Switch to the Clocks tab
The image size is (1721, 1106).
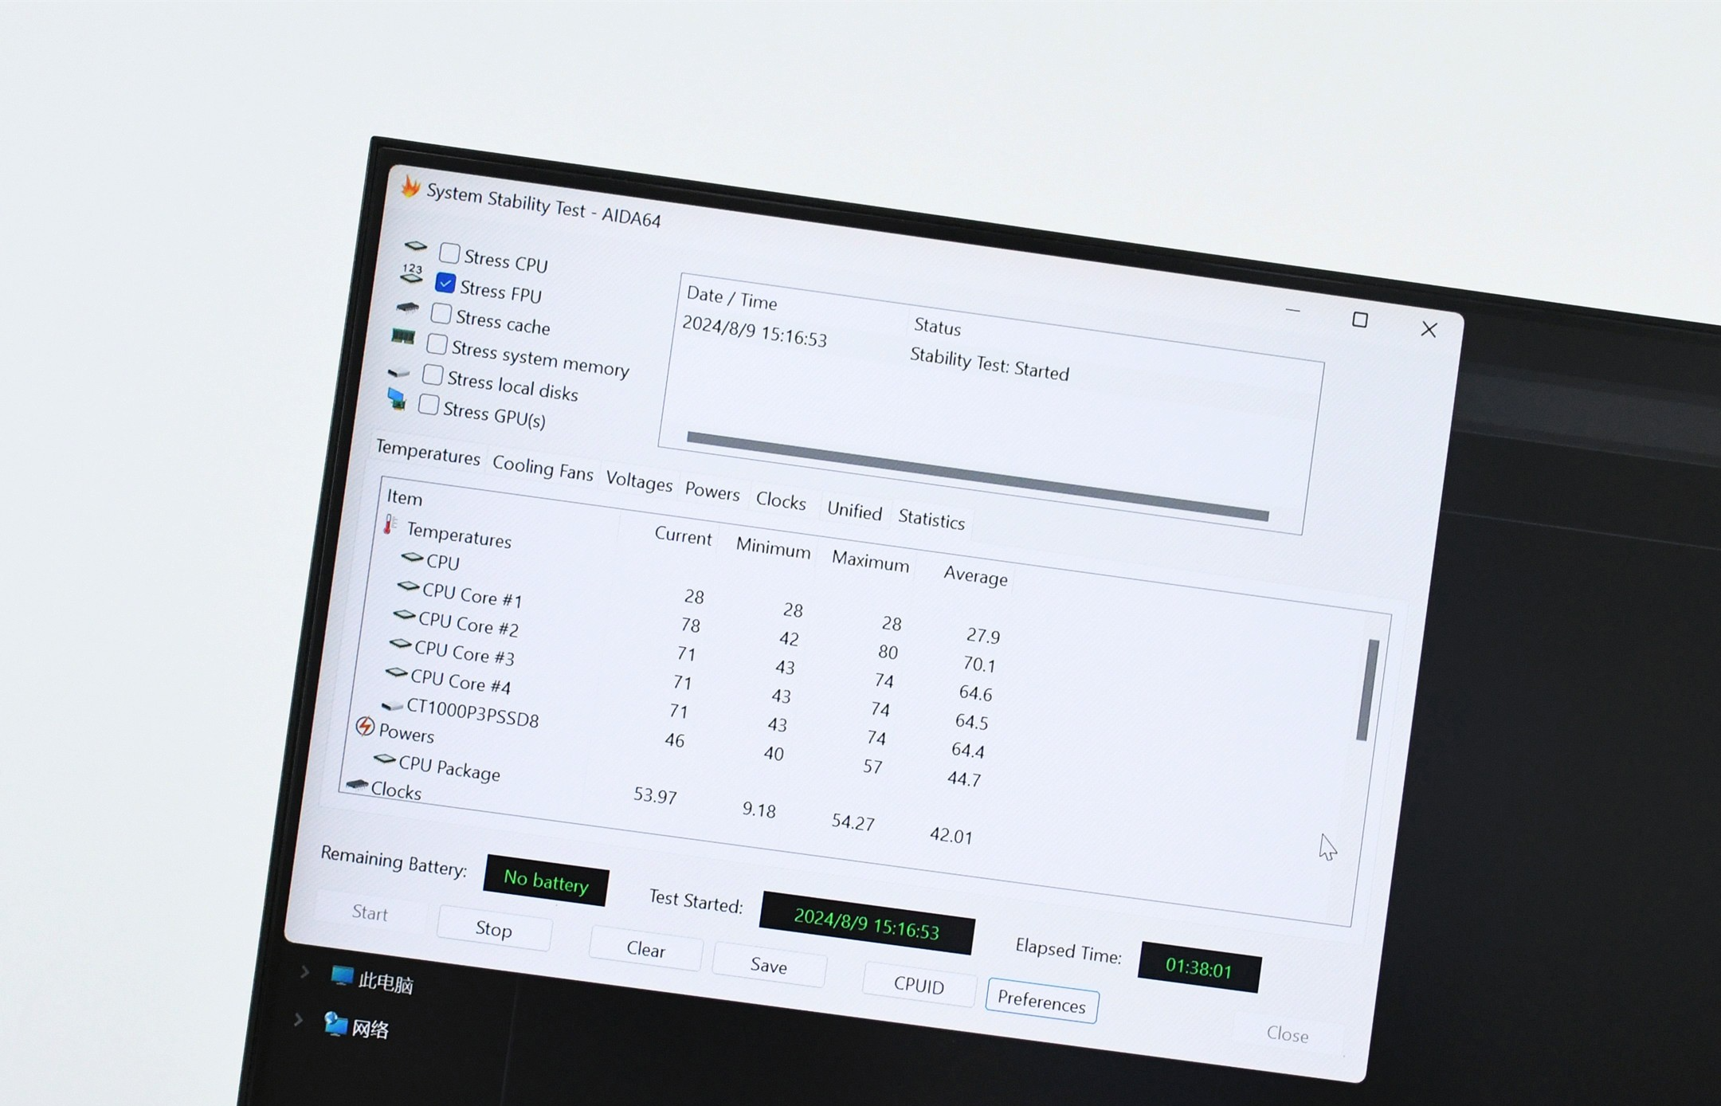point(781,500)
